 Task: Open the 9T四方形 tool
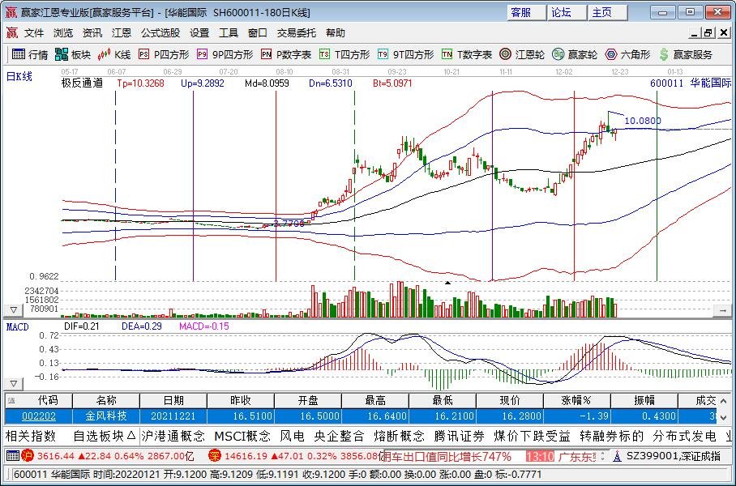[x=405, y=55]
